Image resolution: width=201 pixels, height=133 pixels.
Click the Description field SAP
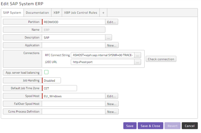[74, 37]
